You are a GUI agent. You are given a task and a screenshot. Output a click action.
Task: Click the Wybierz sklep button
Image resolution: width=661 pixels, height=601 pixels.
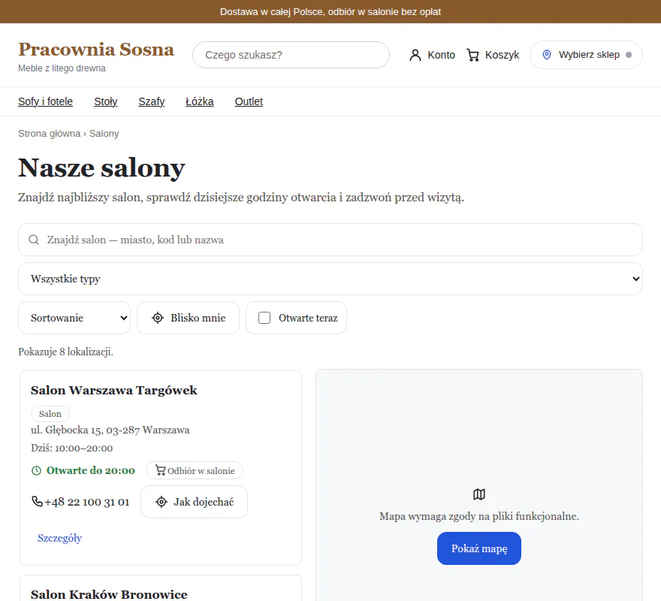coord(586,55)
